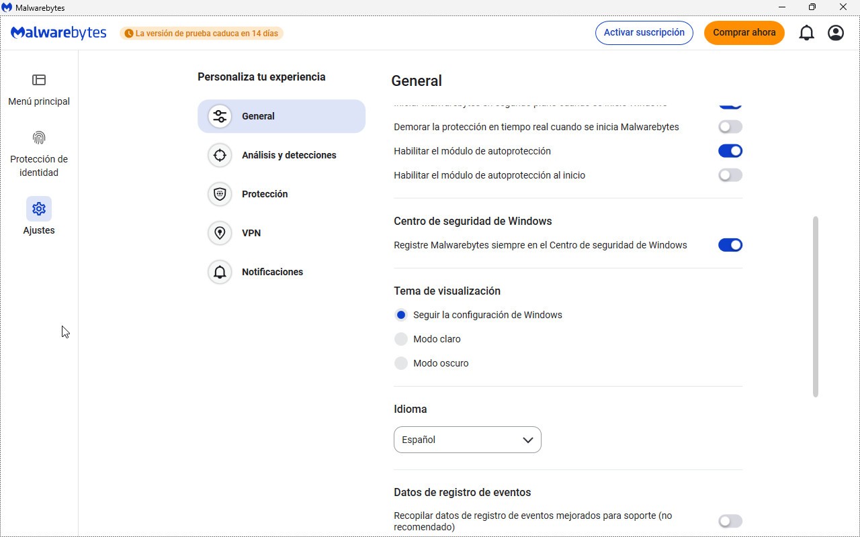Disable Habilitar el módulo de autoprotección
Image resolution: width=860 pixels, height=537 pixels.
point(730,151)
